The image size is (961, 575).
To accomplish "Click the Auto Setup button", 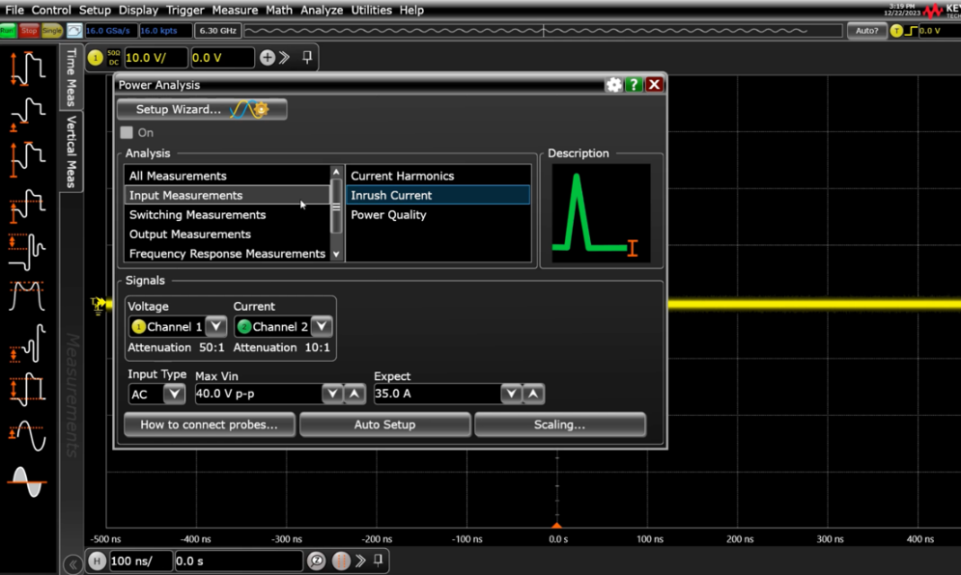I will click(x=384, y=424).
